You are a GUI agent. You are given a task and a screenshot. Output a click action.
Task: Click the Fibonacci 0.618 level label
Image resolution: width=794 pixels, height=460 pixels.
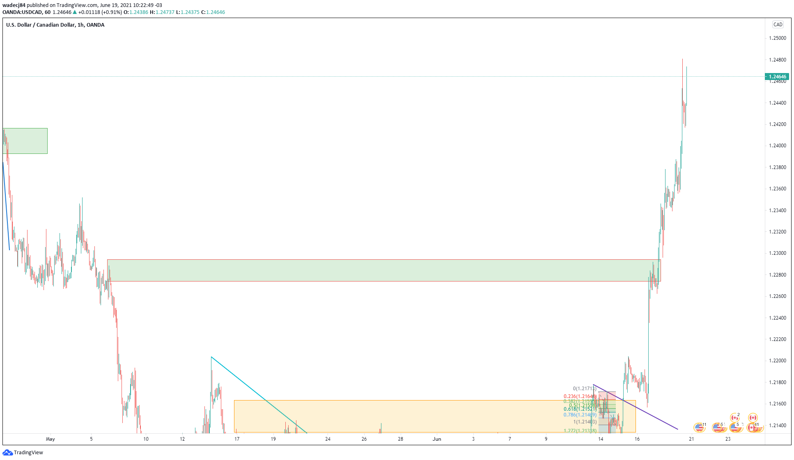580,409
